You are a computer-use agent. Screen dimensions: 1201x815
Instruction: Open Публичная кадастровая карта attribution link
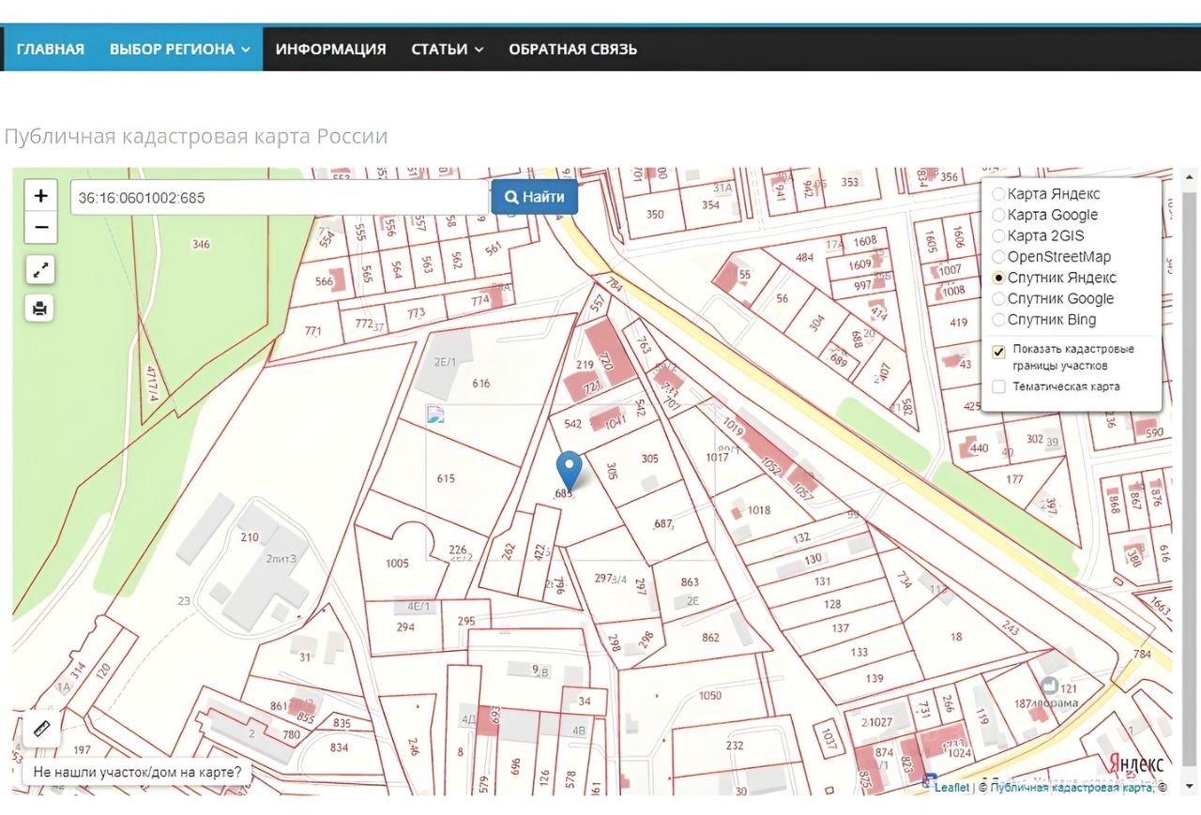tap(1072, 788)
